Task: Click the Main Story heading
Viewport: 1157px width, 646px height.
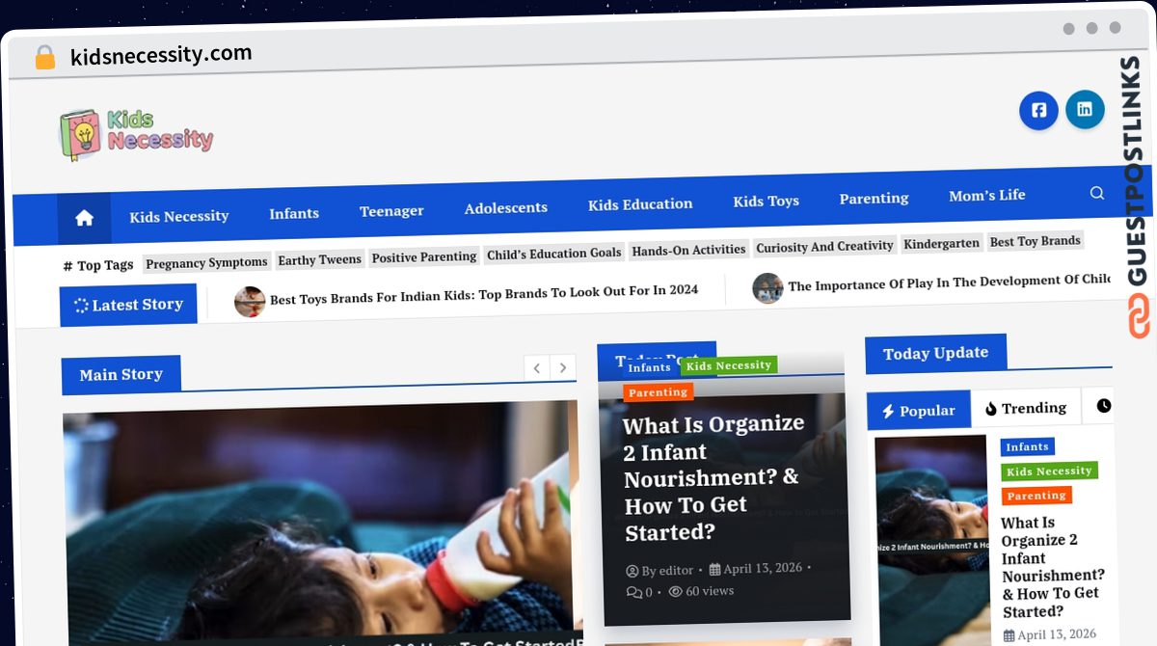Action: coord(121,375)
